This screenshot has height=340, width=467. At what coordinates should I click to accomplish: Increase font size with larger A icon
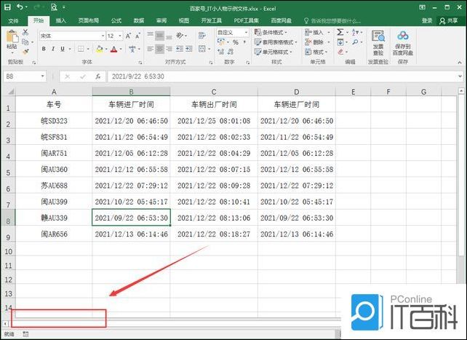click(x=128, y=36)
